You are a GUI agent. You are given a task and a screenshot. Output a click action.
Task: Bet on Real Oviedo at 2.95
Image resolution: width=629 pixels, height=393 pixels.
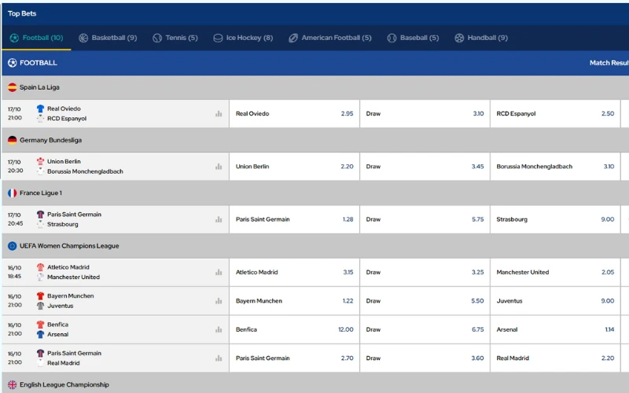(x=294, y=114)
